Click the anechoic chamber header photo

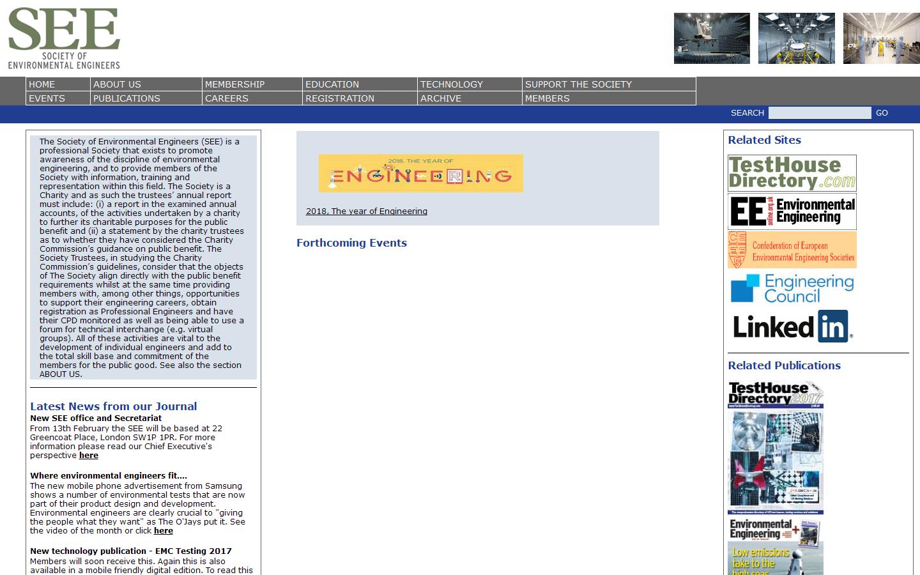pos(712,38)
